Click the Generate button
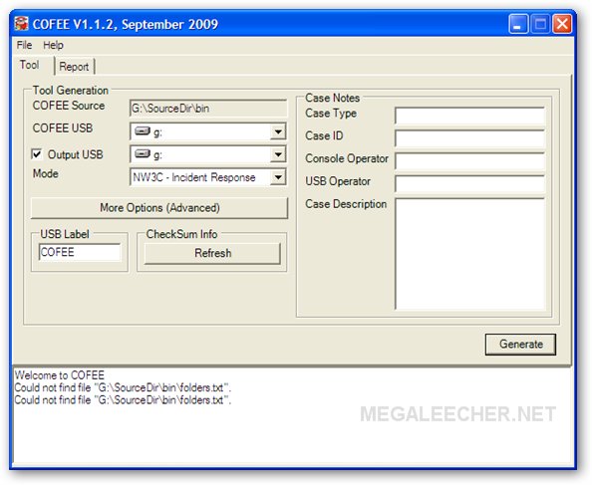 pyautogui.click(x=520, y=344)
